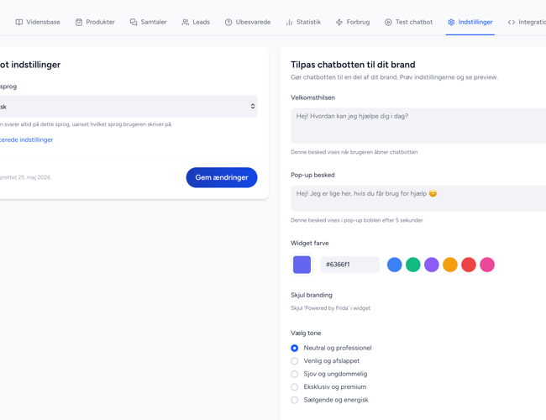This screenshot has width=546, height=420.
Task: Click the text Skjul 'Powered by Frida' i widget
Action: click(x=330, y=308)
